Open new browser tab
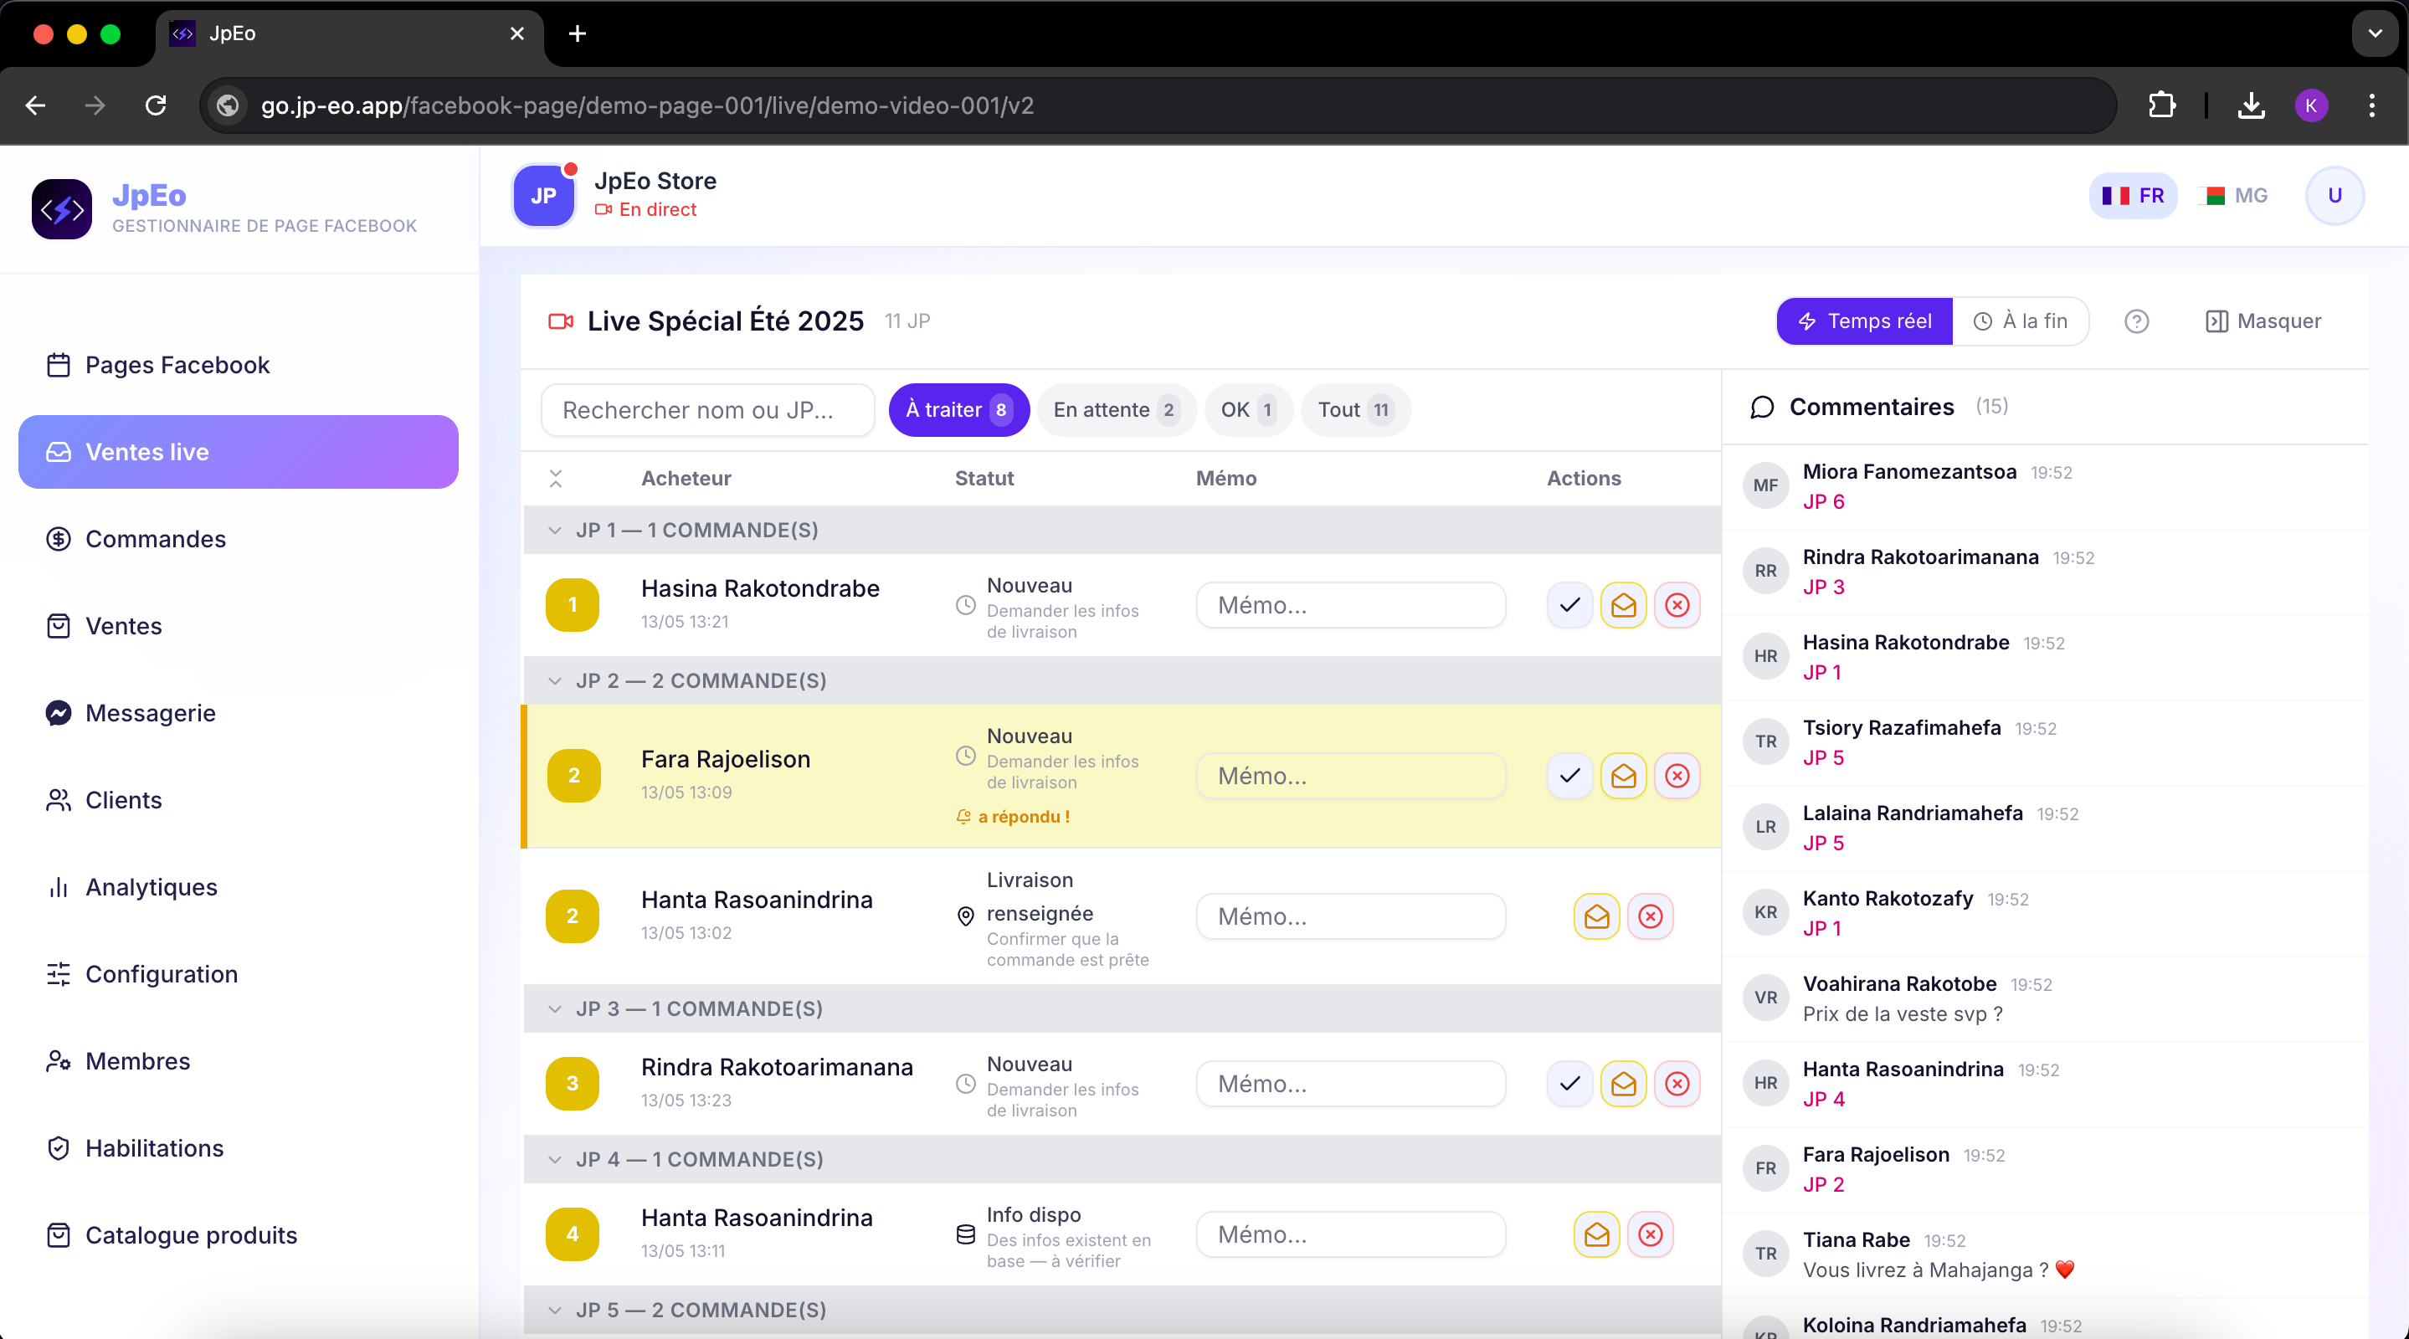Screen dimensions: 2409x1339 (x=577, y=33)
